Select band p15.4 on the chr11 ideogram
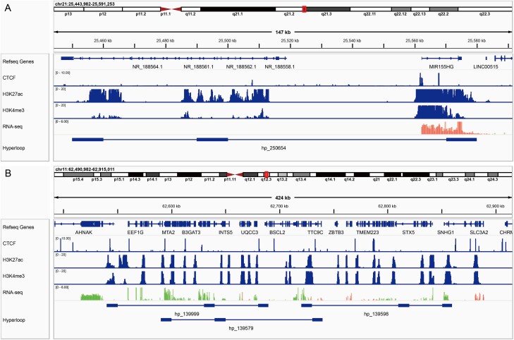Image resolution: width=514 pixels, height=340 pixels. [x=78, y=174]
